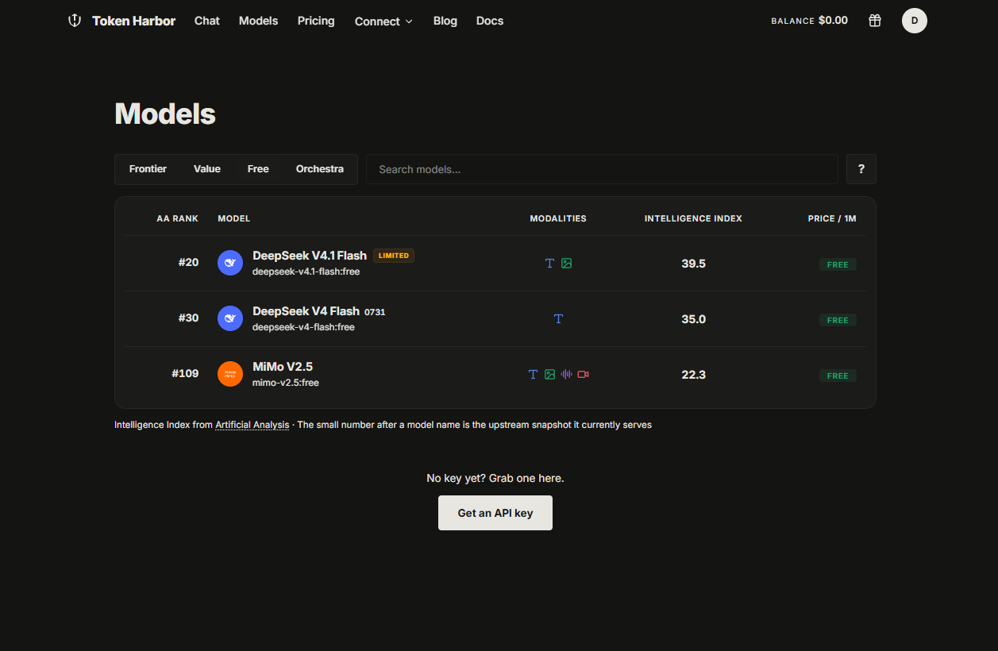Click the model ID deepseek-v4.1-flash:free
Viewport: 998px width, 651px height.
tap(306, 272)
